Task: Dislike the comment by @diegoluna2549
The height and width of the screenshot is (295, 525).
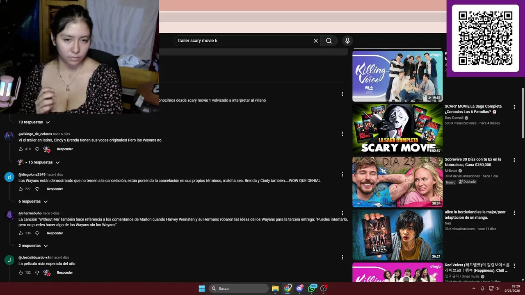Action: (x=37, y=189)
